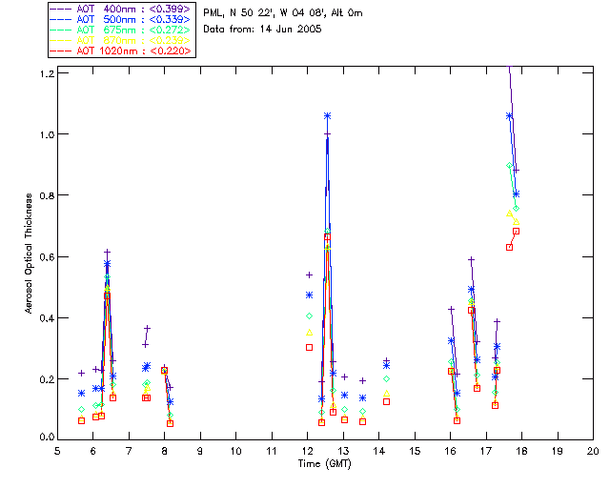The width and height of the screenshot is (610, 488).
Task: Click the blue star marker at 12 GMT
Action: (309, 295)
